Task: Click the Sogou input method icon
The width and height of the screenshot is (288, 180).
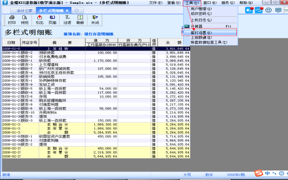Action: (259, 173)
